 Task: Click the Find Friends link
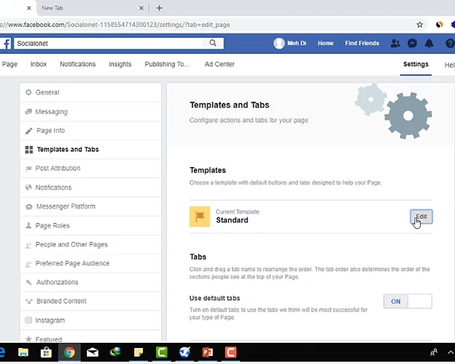[x=362, y=44]
